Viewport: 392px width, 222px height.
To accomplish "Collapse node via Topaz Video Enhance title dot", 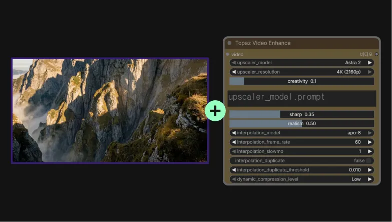I will [229, 43].
